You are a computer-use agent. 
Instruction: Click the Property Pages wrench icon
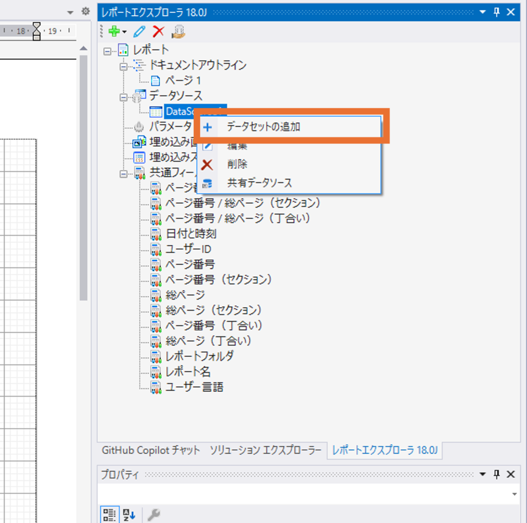[154, 515]
